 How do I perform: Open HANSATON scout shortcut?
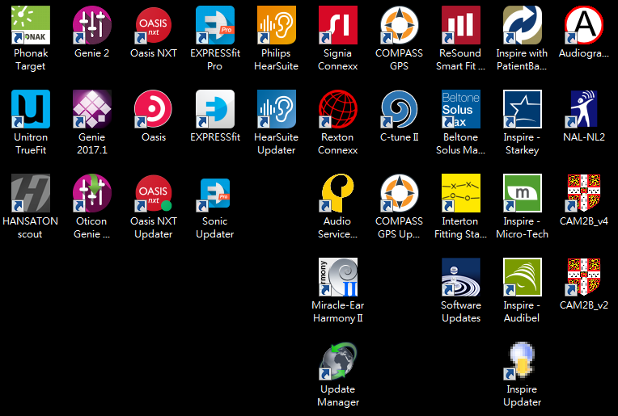[31, 193]
